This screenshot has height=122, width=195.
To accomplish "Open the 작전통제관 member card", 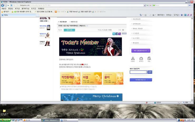I will [70, 78].
